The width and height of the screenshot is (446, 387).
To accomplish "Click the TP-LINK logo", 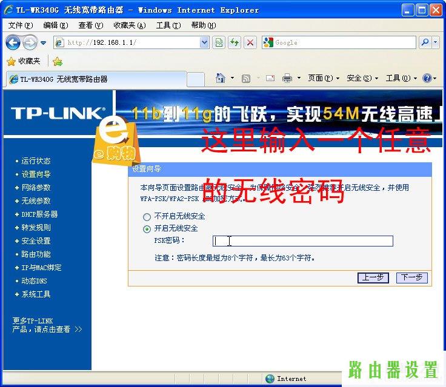I will click(x=58, y=113).
